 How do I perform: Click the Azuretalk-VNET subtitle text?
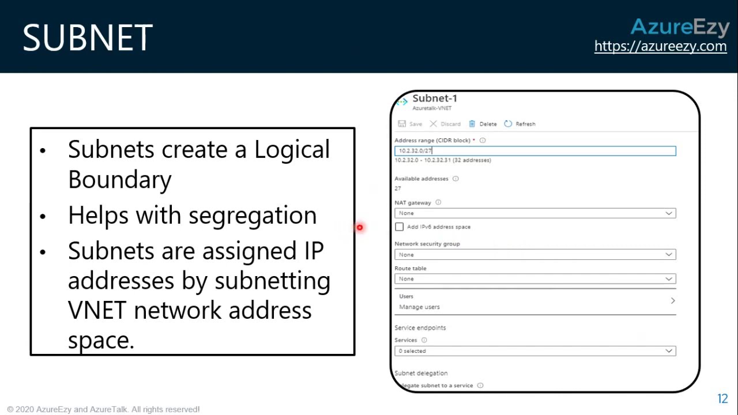click(x=432, y=108)
